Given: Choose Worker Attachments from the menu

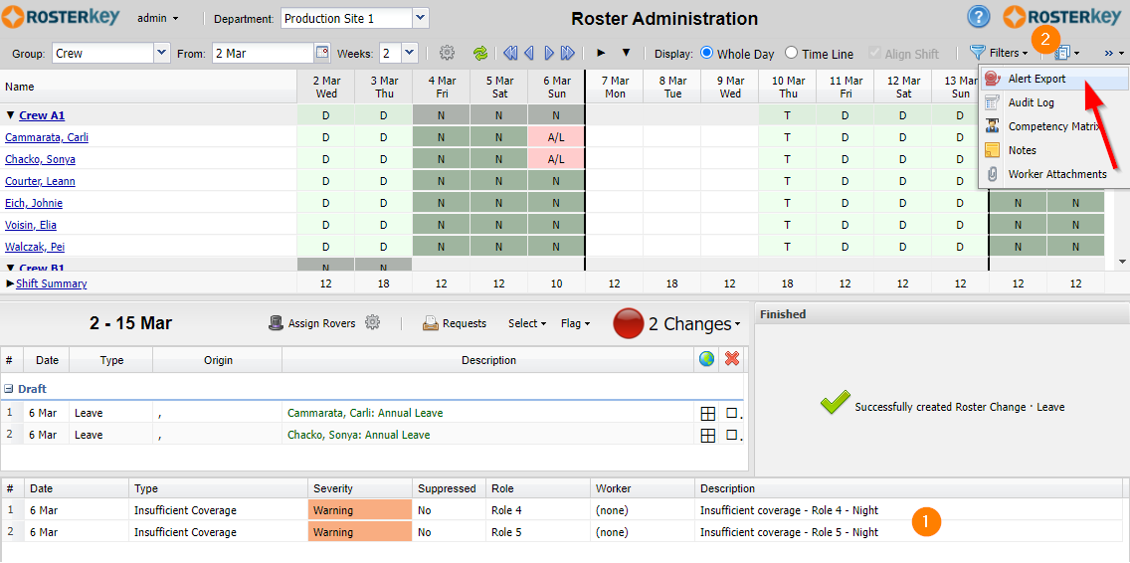Looking at the screenshot, I should pyautogui.click(x=1052, y=174).
